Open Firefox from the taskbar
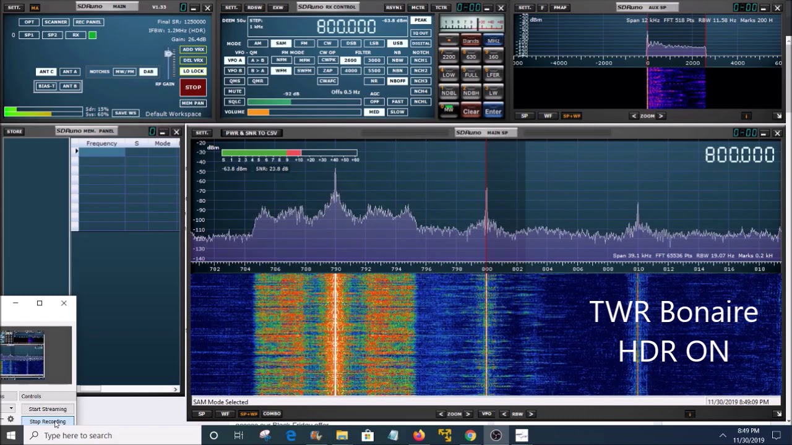Screen dimensions: 792x445 (x=419, y=436)
